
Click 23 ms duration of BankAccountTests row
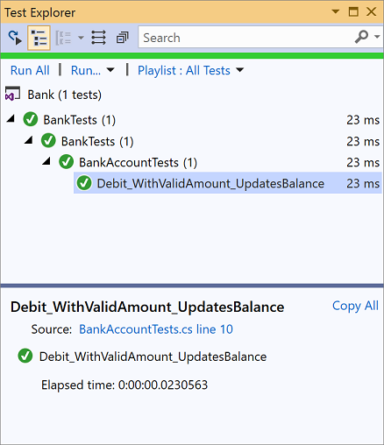click(x=363, y=162)
